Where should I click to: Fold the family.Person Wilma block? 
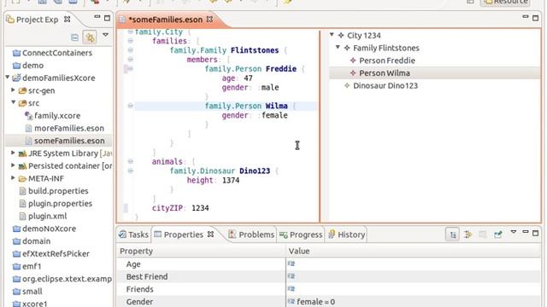coord(130,106)
